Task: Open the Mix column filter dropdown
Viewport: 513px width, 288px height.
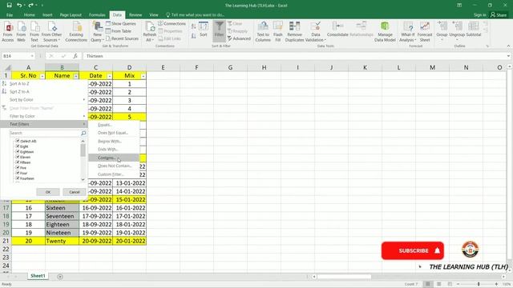Action: point(143,76)
